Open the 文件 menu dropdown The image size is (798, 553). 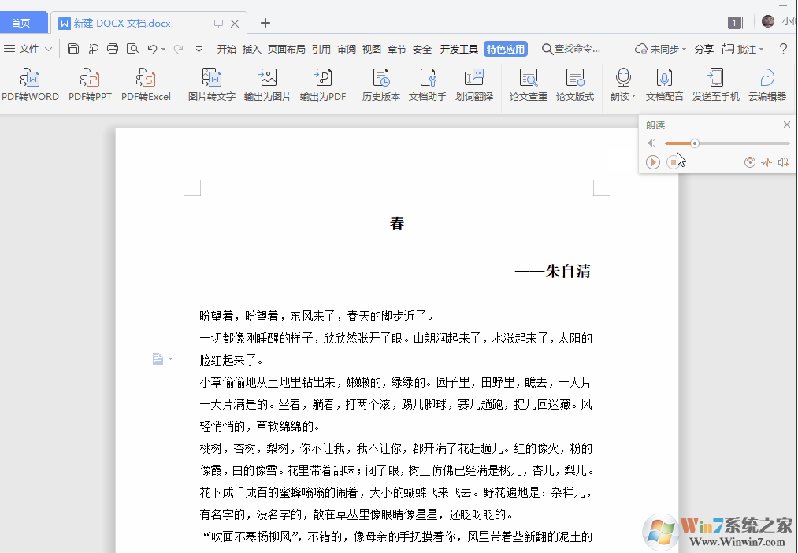pos(28,49)
